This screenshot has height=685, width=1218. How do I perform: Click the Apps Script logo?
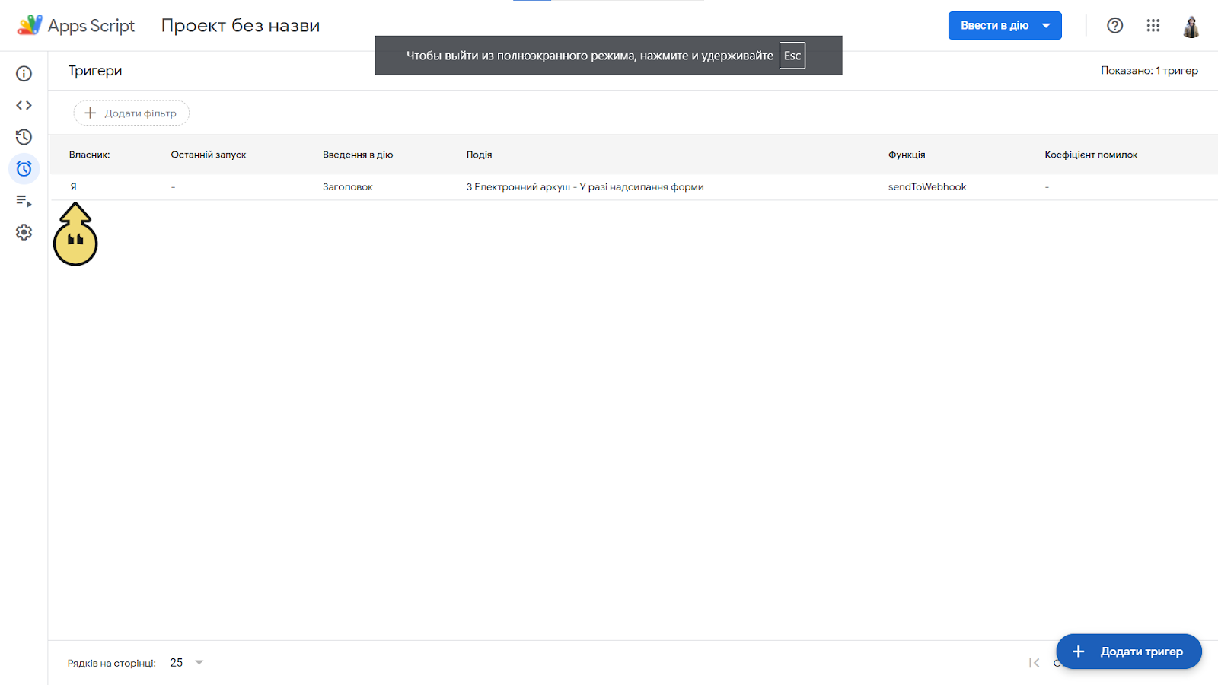point(30,25)
